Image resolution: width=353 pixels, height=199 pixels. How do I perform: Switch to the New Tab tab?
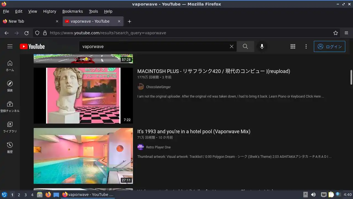point(30,21)
